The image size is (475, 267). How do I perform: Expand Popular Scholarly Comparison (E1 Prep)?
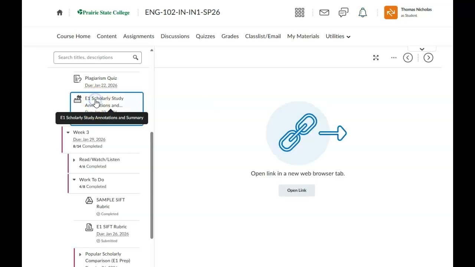[x=80, y=254]
